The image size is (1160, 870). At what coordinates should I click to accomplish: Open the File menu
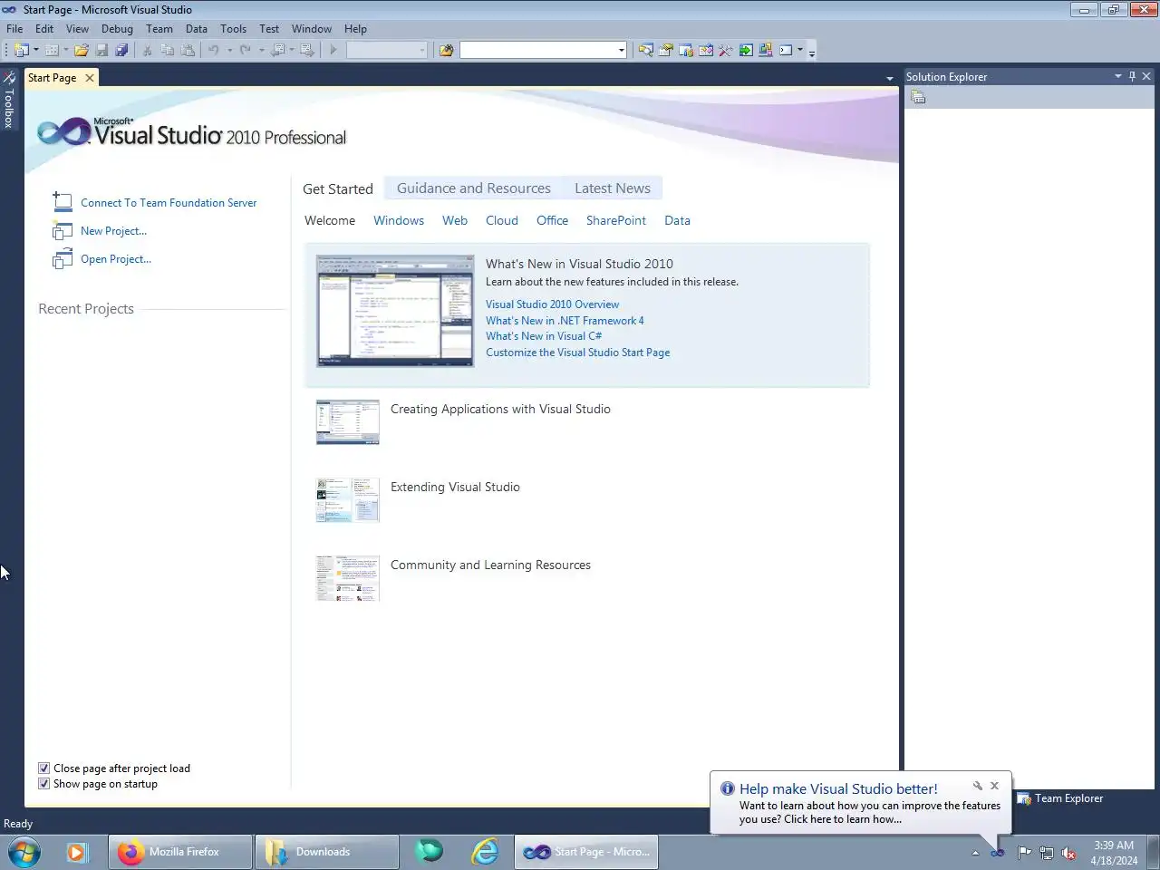tap(14, 28)
